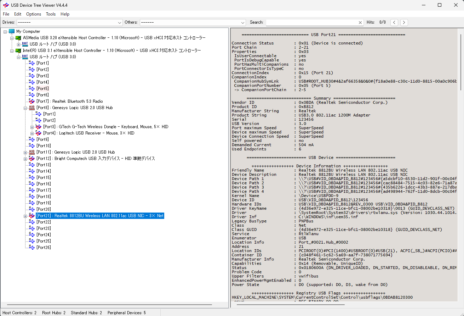Click the Port26 SuperSpeed port icon
This screenshot has width=464, height=316.
click(x=32, y=248)
